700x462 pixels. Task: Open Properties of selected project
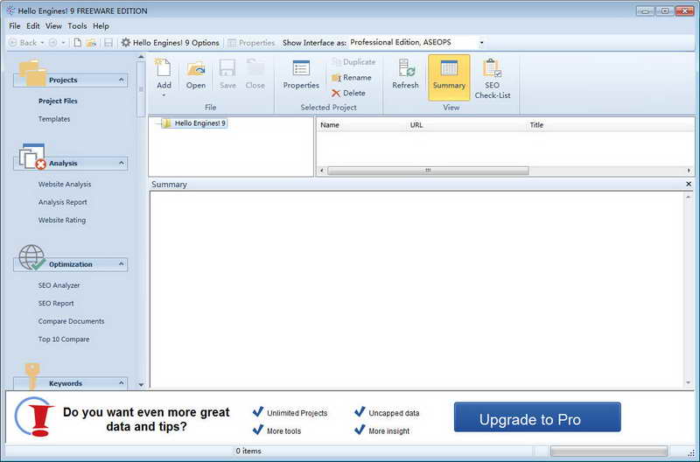[301, 74]
